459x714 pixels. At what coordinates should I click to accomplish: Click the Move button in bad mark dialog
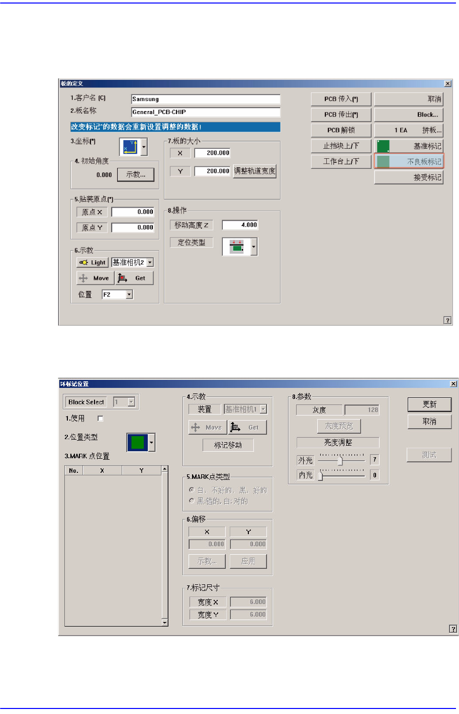pos(208,427)
